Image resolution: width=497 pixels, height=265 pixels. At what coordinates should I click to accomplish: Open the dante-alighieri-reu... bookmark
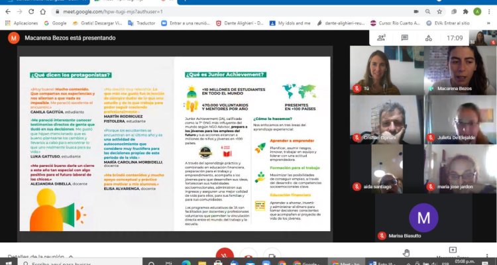pos(341,23)
